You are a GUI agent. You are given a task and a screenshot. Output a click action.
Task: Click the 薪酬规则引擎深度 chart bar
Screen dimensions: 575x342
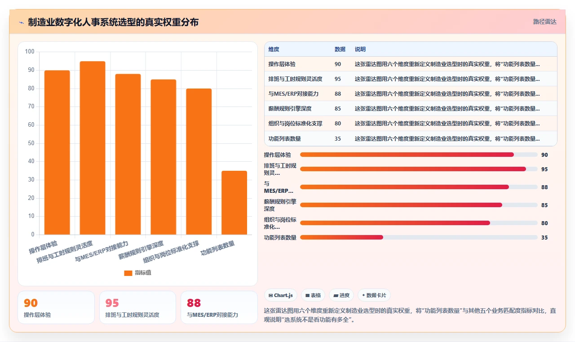(164, 157)
